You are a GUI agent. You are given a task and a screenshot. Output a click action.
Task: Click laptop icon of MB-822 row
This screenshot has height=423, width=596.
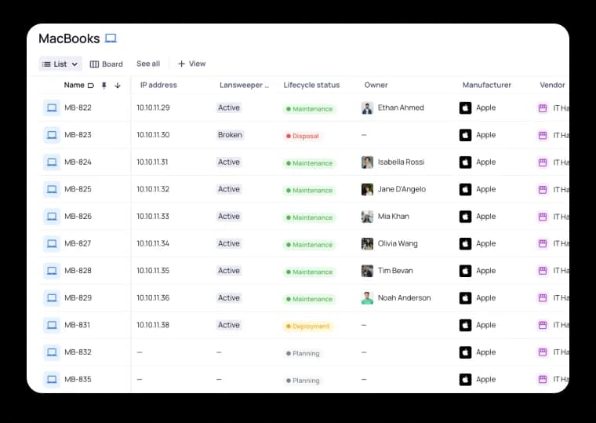pos(52,108)
